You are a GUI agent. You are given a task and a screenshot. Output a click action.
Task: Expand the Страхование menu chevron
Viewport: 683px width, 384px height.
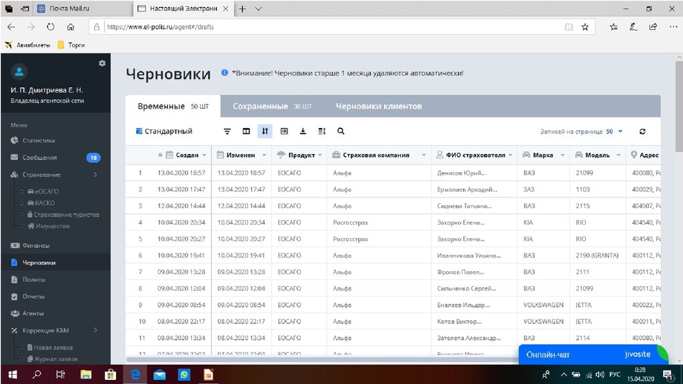(95, 175)
